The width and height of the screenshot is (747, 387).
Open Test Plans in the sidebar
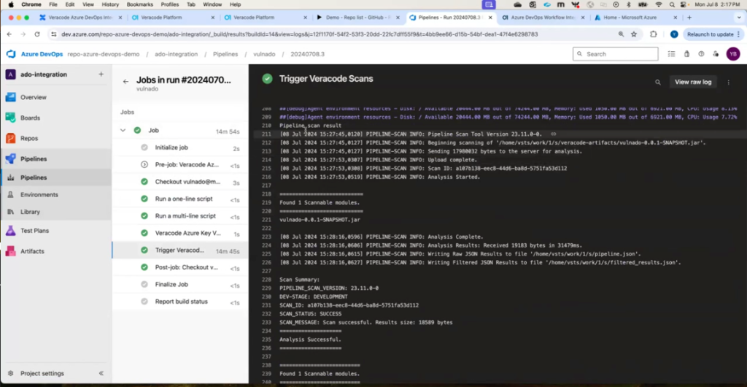[34, 231]
